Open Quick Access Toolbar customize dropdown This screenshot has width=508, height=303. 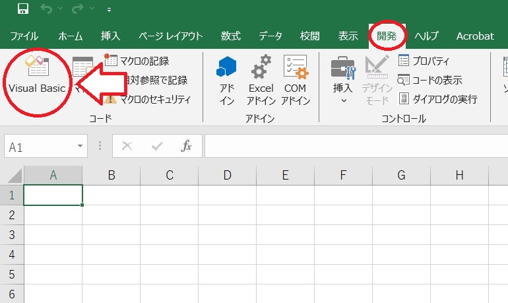(x=109, y=10)
